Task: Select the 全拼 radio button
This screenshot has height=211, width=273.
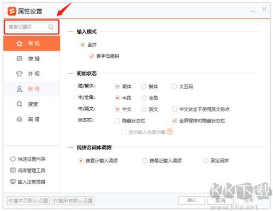Action: coord(82,45)
